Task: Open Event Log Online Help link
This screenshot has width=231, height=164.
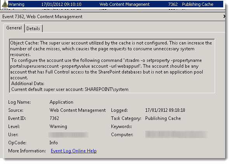Action: [x=74, y=151]
